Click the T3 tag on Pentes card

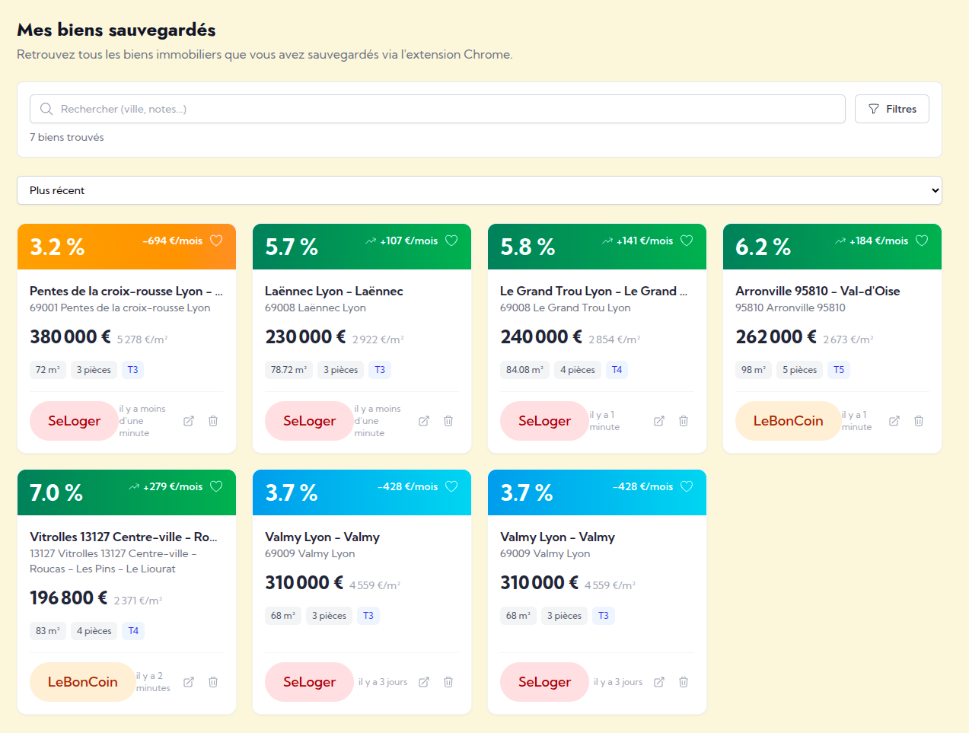pos(133,370)
